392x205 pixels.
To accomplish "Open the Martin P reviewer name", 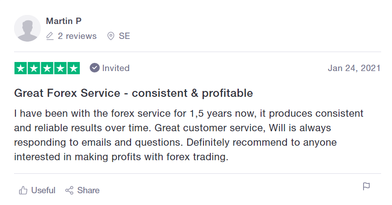I will 64,21.
